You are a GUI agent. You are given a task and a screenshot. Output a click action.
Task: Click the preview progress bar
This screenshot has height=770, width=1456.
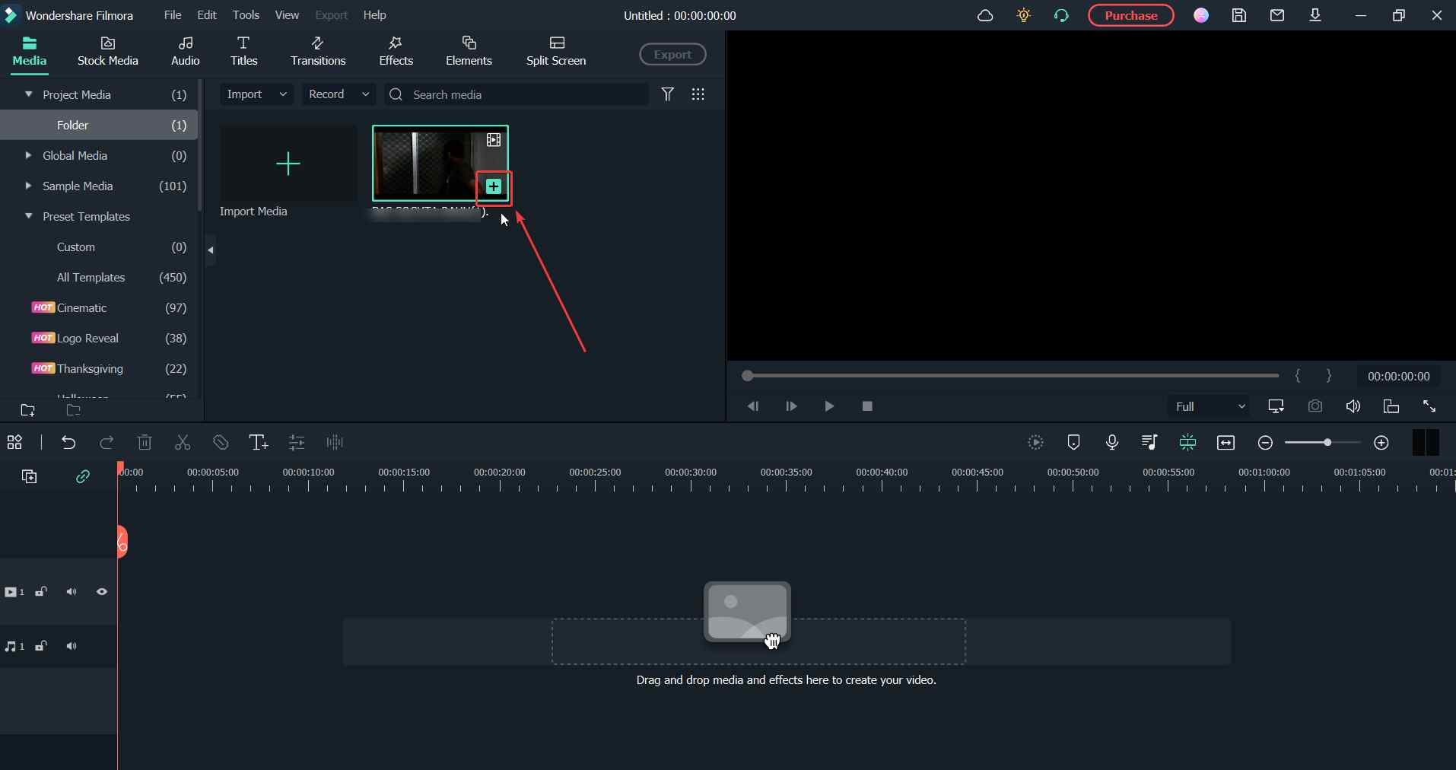click(x=1011, y=376)
